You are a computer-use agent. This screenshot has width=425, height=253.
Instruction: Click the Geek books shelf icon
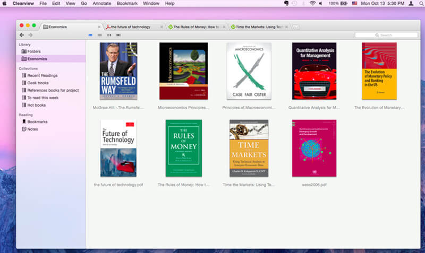(x=24, y=83)
